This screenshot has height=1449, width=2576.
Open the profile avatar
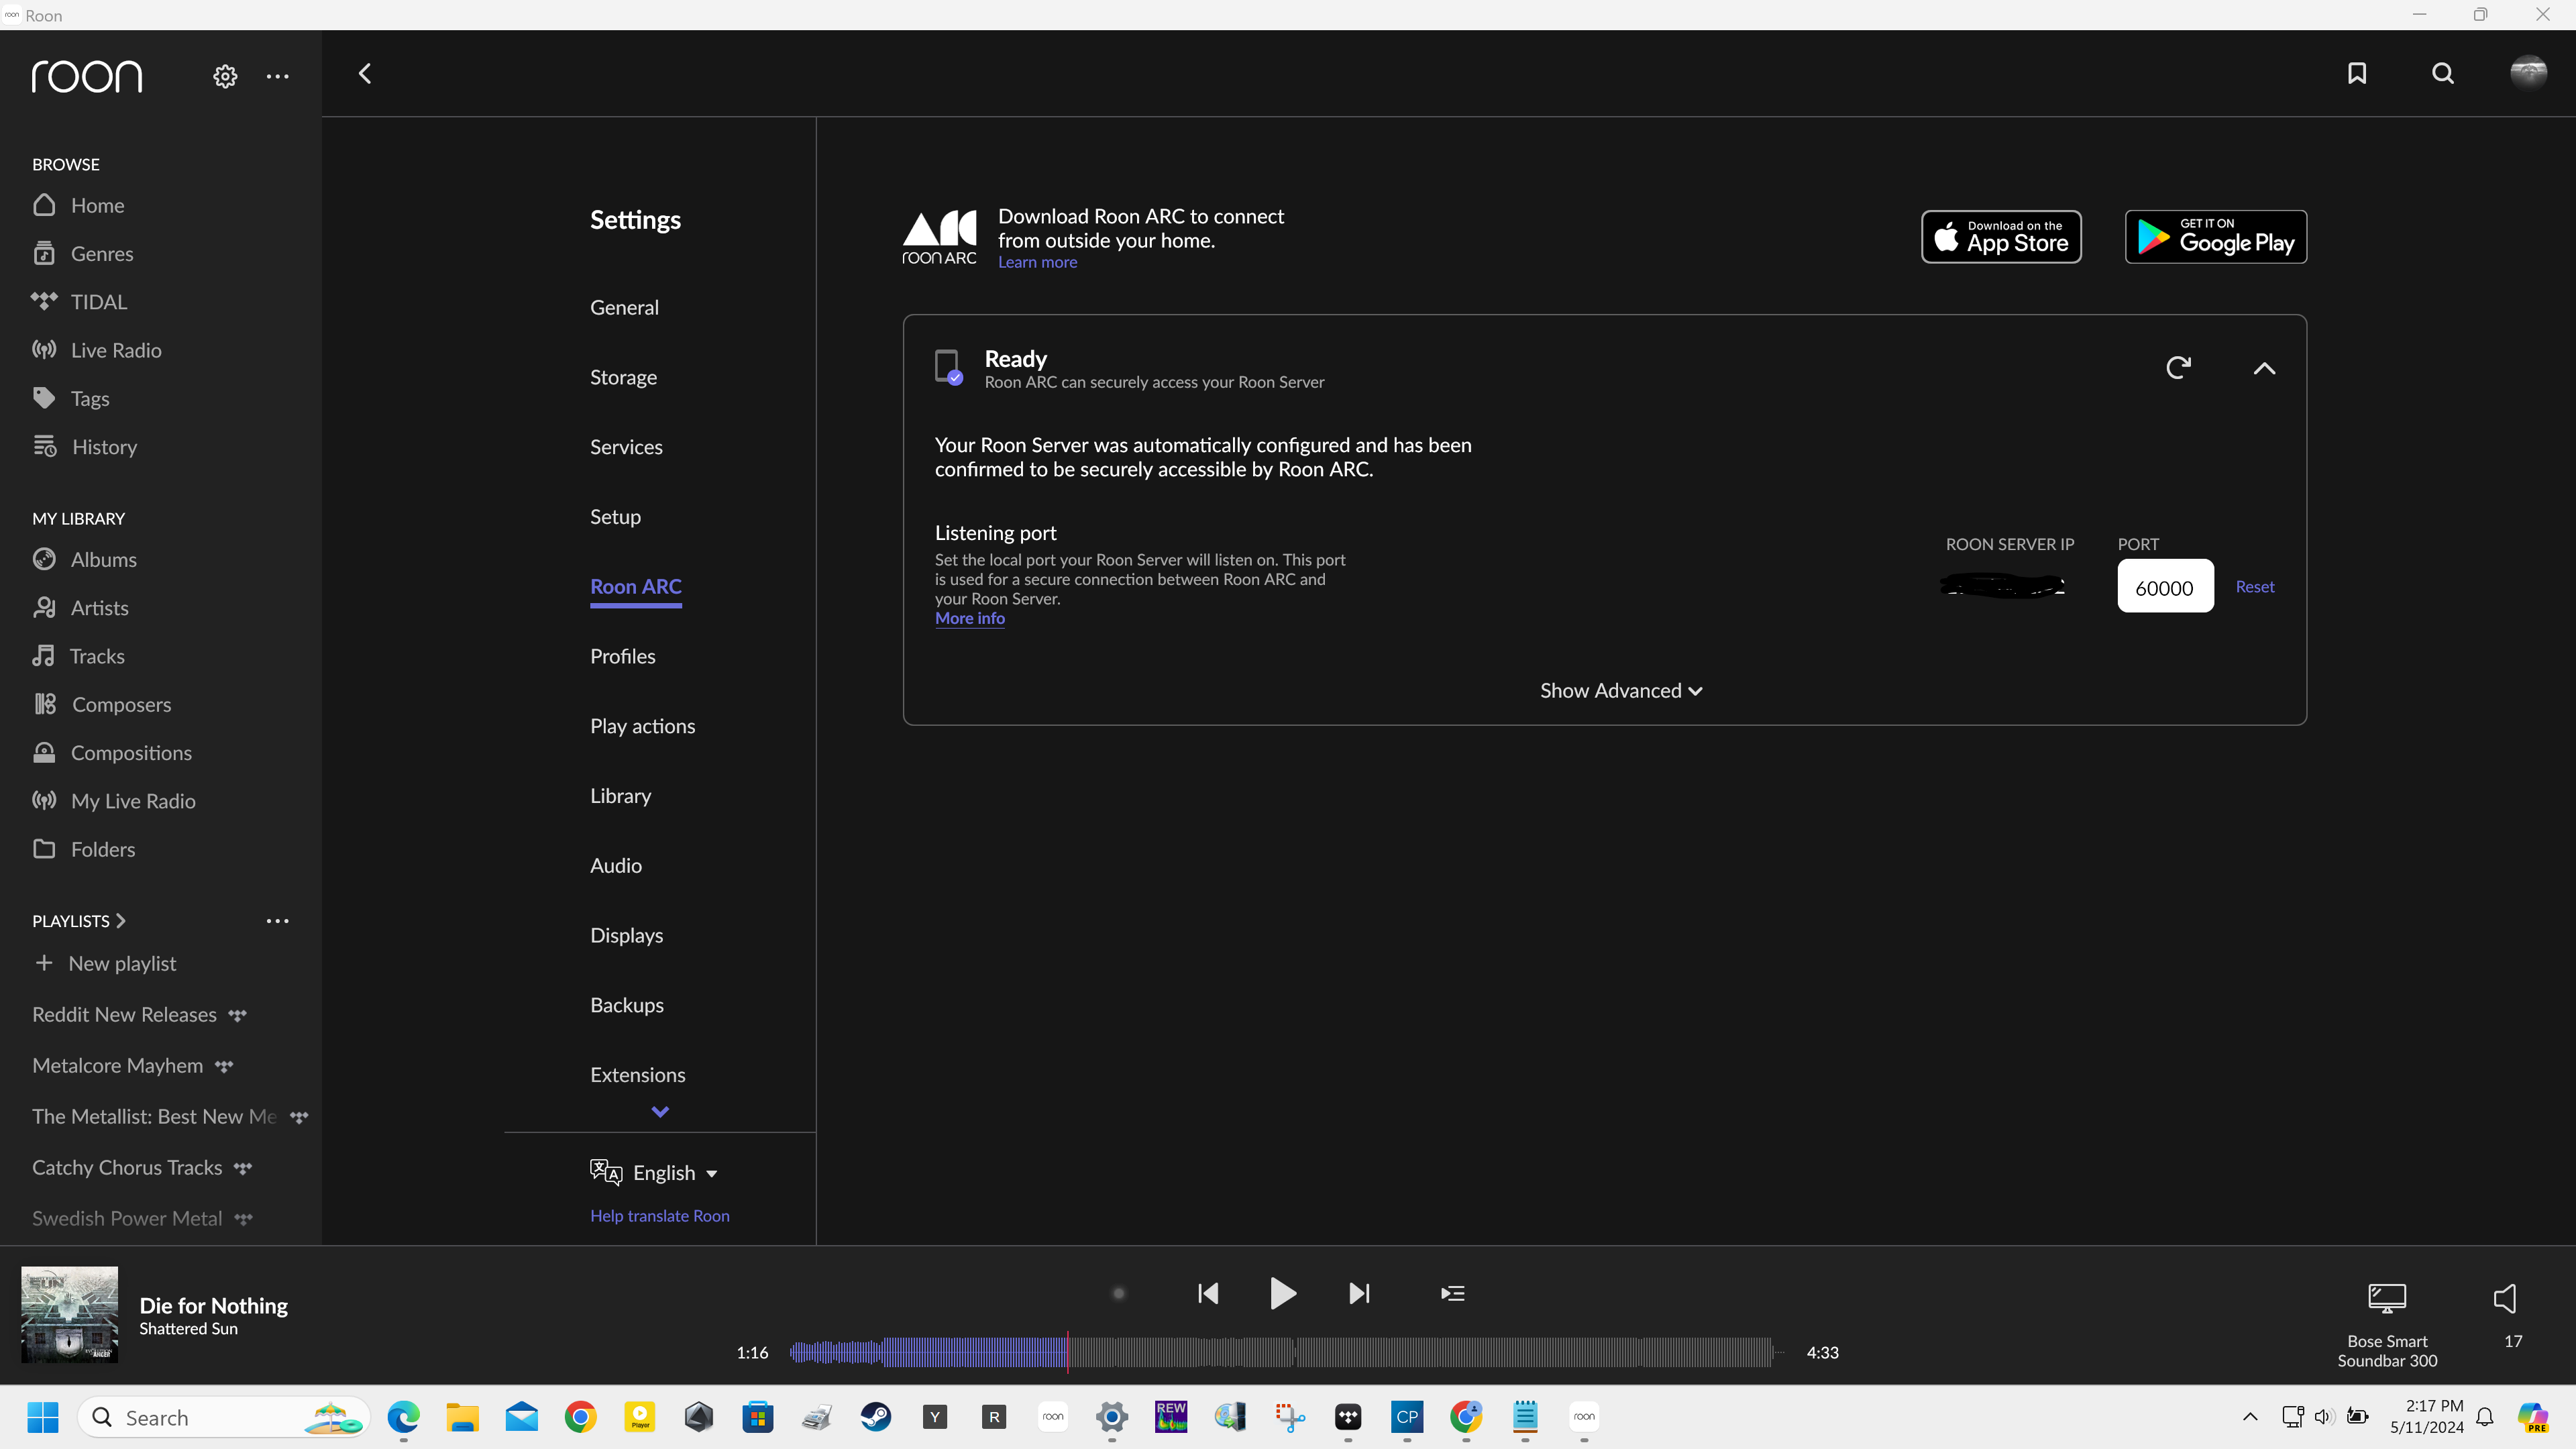point(2529,72)
